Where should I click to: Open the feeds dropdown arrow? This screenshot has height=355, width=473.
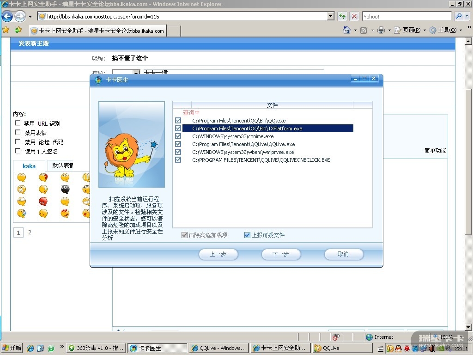point(372,30)
